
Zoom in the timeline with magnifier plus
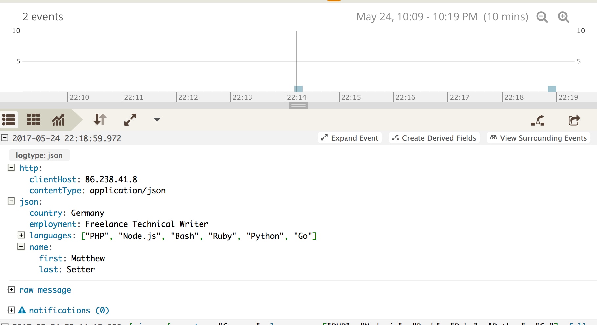[563, 17]
